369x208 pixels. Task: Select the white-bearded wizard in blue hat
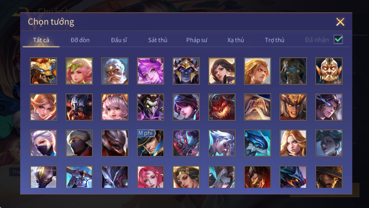click(x=257, y=107)
